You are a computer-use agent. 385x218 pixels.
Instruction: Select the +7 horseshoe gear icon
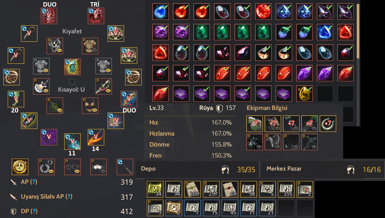coord(328,123)
